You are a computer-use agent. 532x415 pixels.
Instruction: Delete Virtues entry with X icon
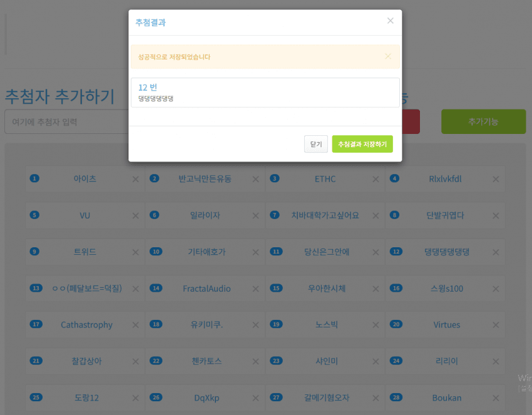[496, 325]
